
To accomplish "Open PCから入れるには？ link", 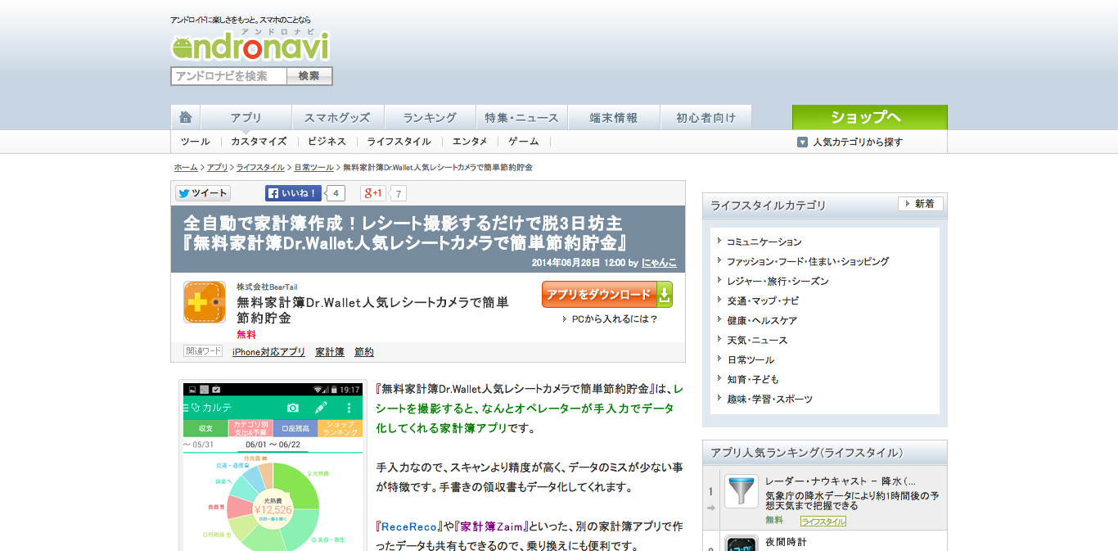I will pyautogui.click(x=615, y=319).
